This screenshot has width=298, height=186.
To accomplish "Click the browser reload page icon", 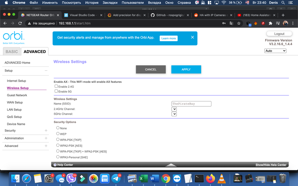I will point(20,23).
